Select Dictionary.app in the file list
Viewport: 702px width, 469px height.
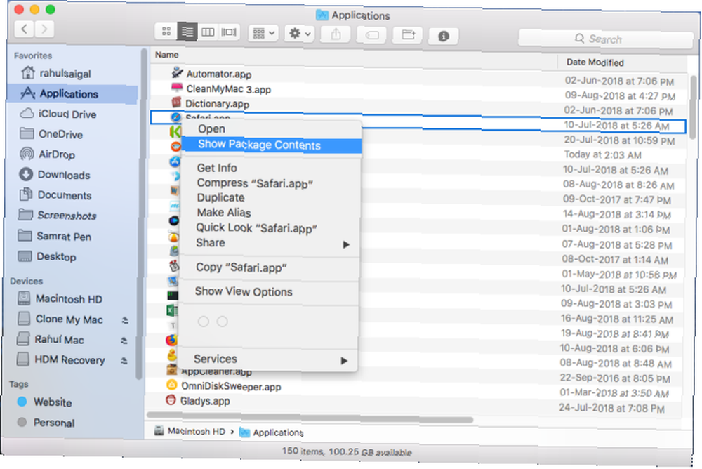(x=217, y=104)
